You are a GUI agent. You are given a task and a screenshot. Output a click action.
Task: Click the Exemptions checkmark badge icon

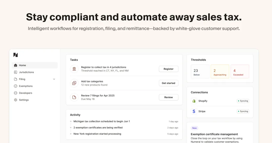[15, 86]
